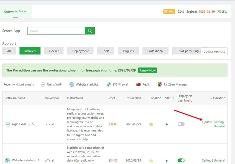Click the Nginx WAF expire date 2025/03/29
Screen dimensions: 235x164
[133, 124]
